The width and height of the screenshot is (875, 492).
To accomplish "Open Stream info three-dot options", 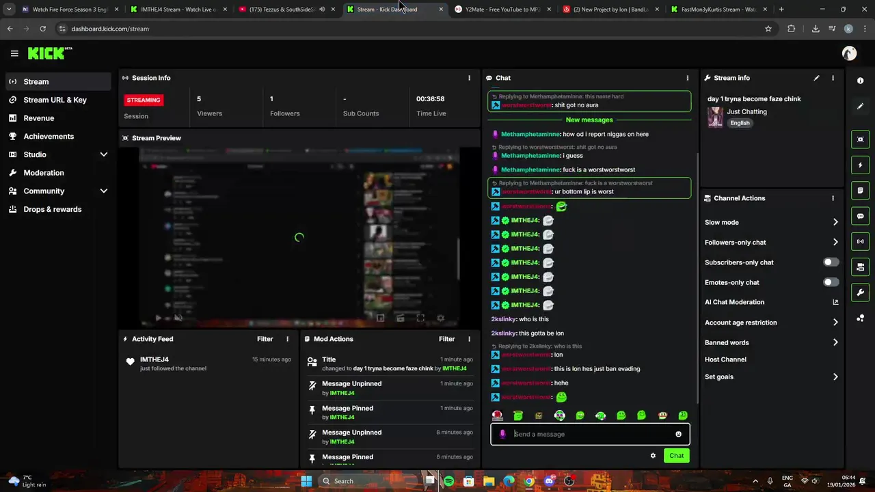I will click(833, 78).
